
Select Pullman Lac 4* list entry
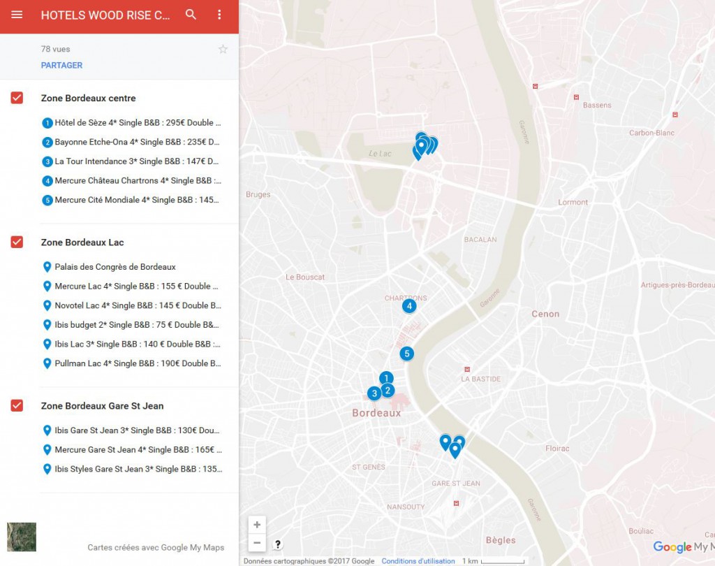coord(131,363)
